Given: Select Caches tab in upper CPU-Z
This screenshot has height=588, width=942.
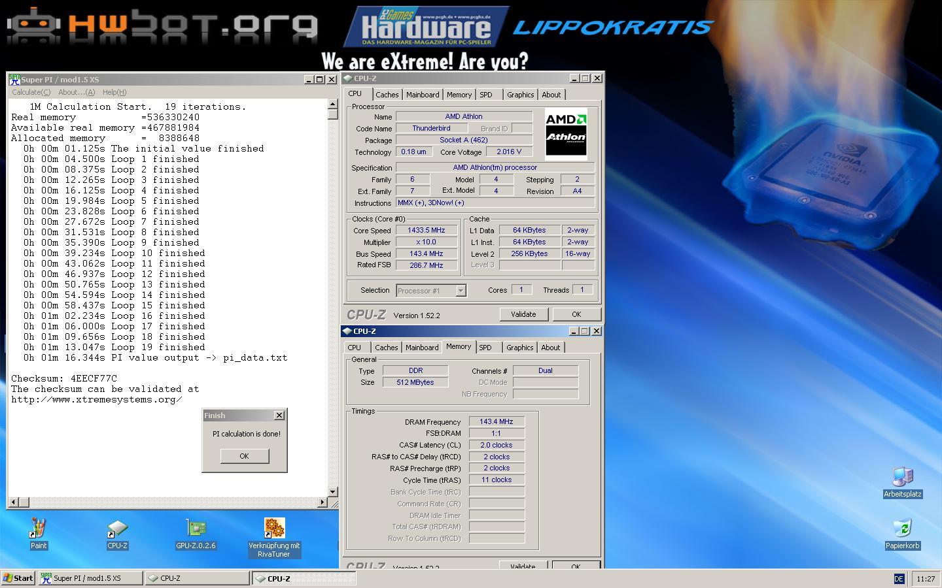Looking at the screenshot, I should 387,95.
